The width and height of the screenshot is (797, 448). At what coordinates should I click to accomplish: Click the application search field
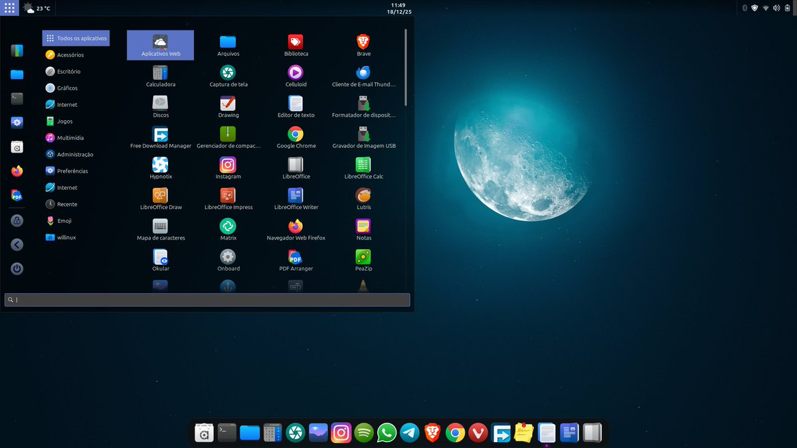(207, 300)
